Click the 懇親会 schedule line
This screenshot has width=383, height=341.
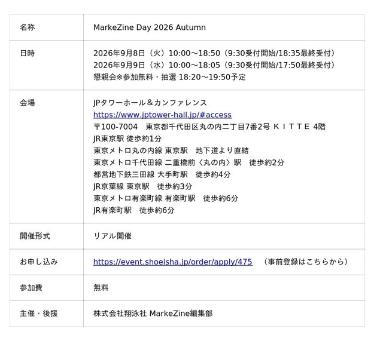tap(169, 77)
